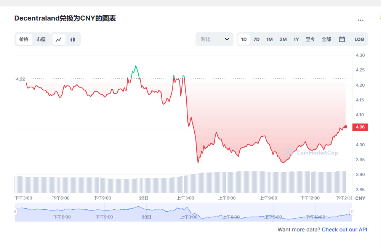The width and height of the screenshot is (381, 247).
Task: Click the 4.00 y-axis value
Action: [360, 145]
